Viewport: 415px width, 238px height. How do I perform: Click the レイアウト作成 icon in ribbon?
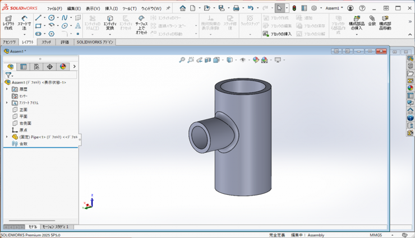pyautogui.click(x=8, y=22)
